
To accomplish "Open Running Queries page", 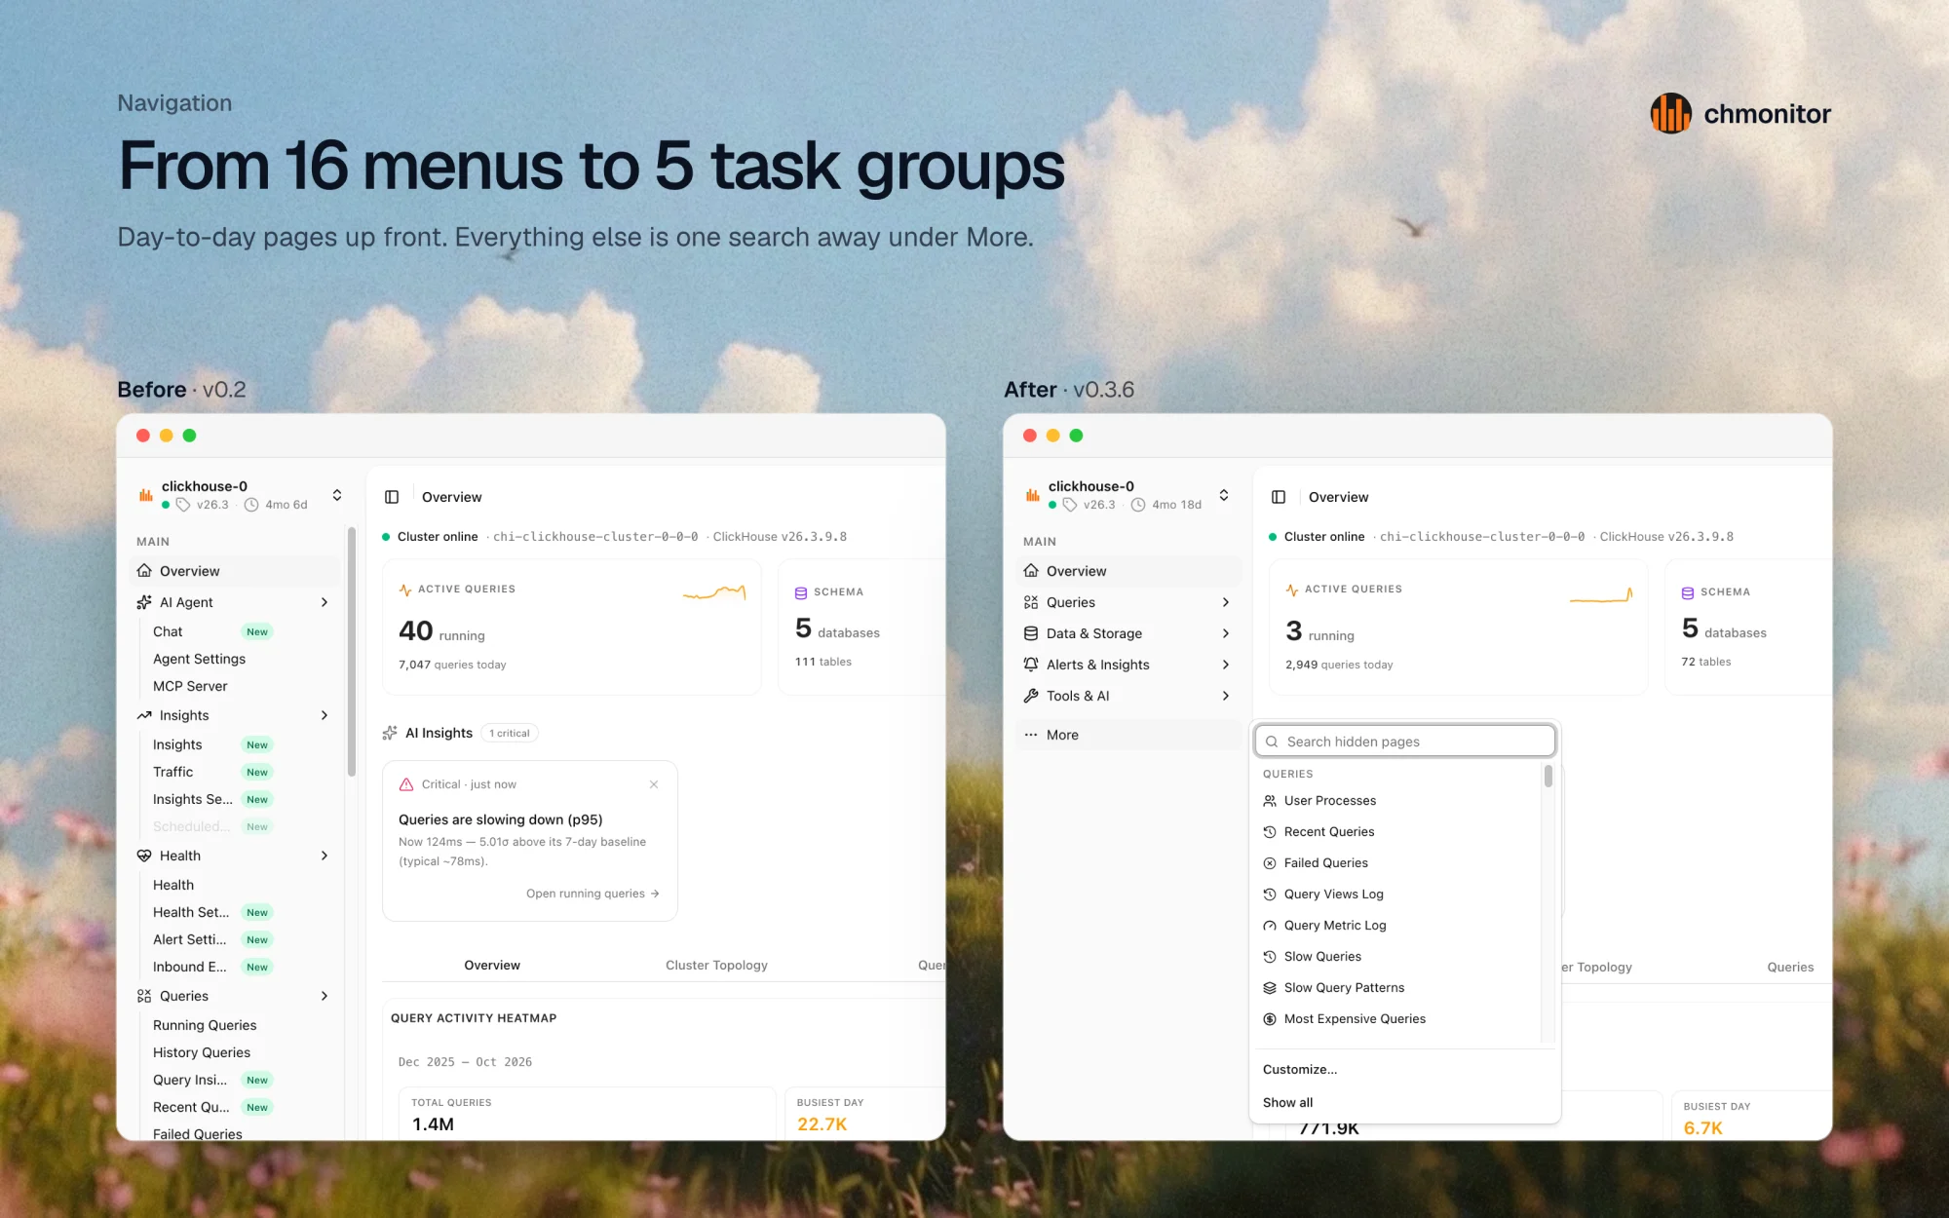I will (x=205, y=1025).
